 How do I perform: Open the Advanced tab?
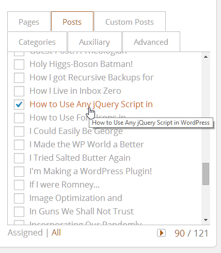(x=151, y=42)
